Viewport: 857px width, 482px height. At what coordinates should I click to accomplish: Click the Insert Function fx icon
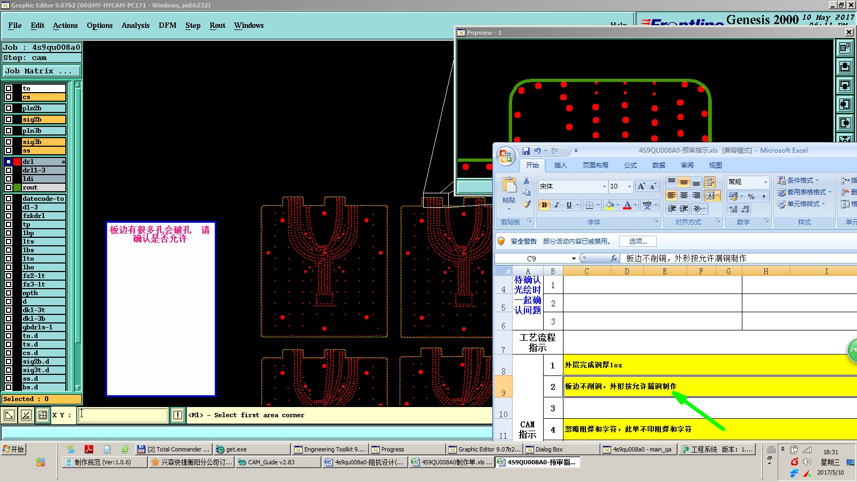tap(614, 258)
